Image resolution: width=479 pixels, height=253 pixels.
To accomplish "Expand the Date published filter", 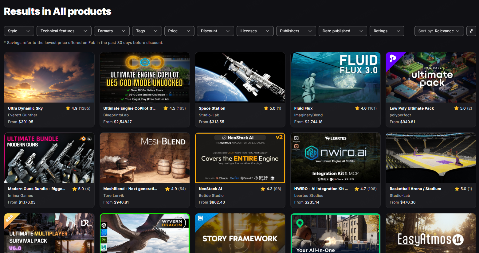I will [x=343, y=31].
